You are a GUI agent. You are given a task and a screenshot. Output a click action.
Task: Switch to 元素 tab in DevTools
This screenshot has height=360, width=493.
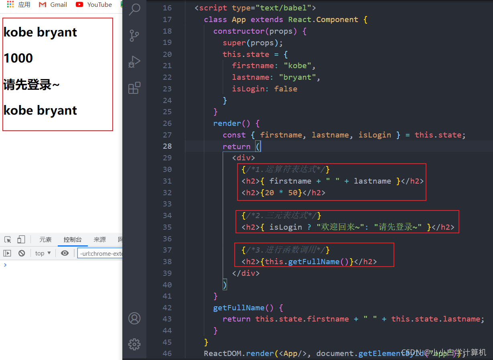pyautogui.click(x=45, y=240)
